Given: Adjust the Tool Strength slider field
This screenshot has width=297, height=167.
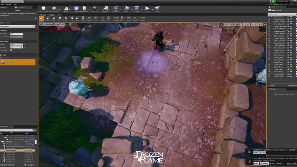Looking at the screenshot, I should (x=16, y=34).
